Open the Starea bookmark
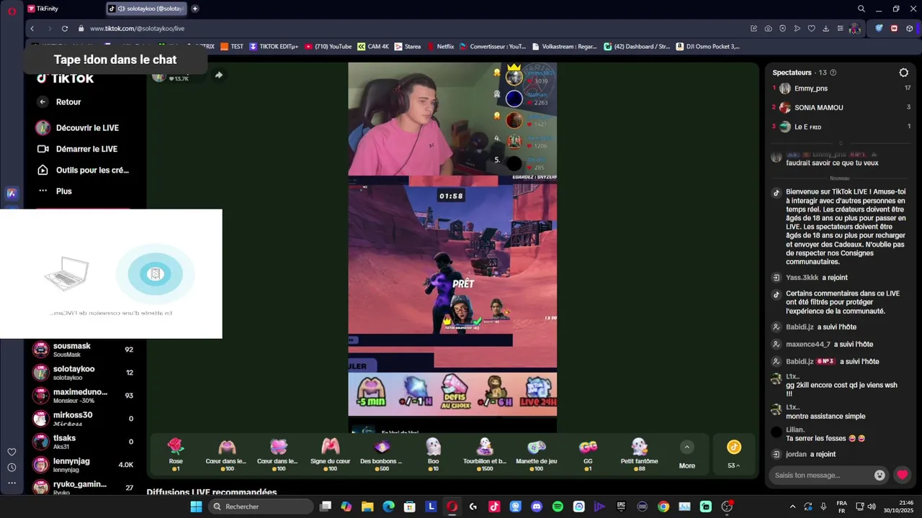 (407, 47)
